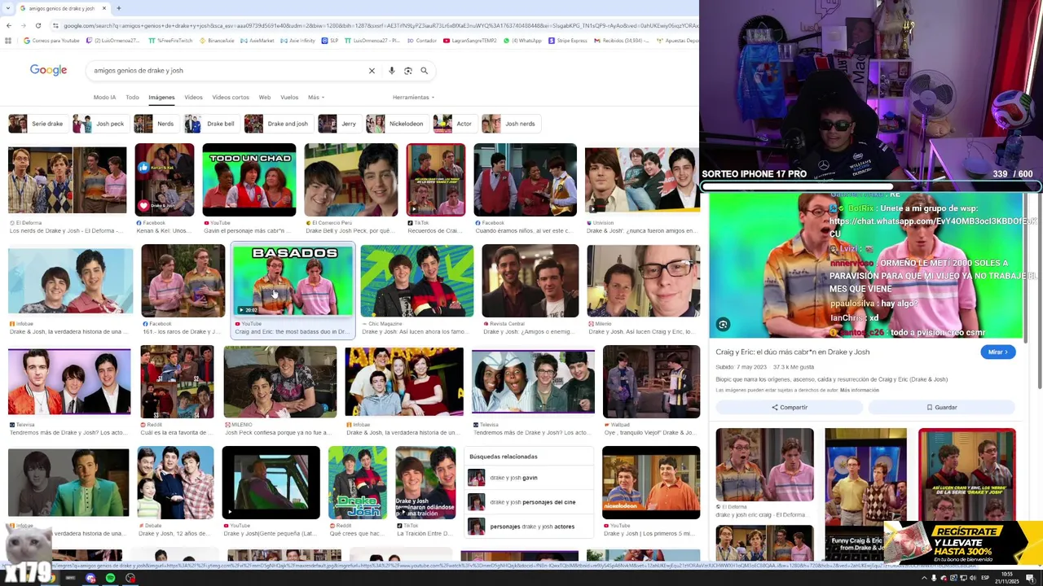Click the Mirar button in preview panel
The image size is (1043, 586).
[x=998, y=352]
